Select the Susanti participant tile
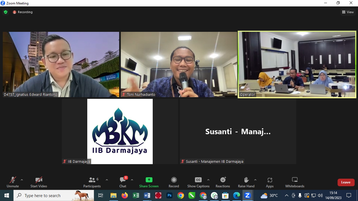The height and width of the screenshot is (201, 358). pos(238,131)
